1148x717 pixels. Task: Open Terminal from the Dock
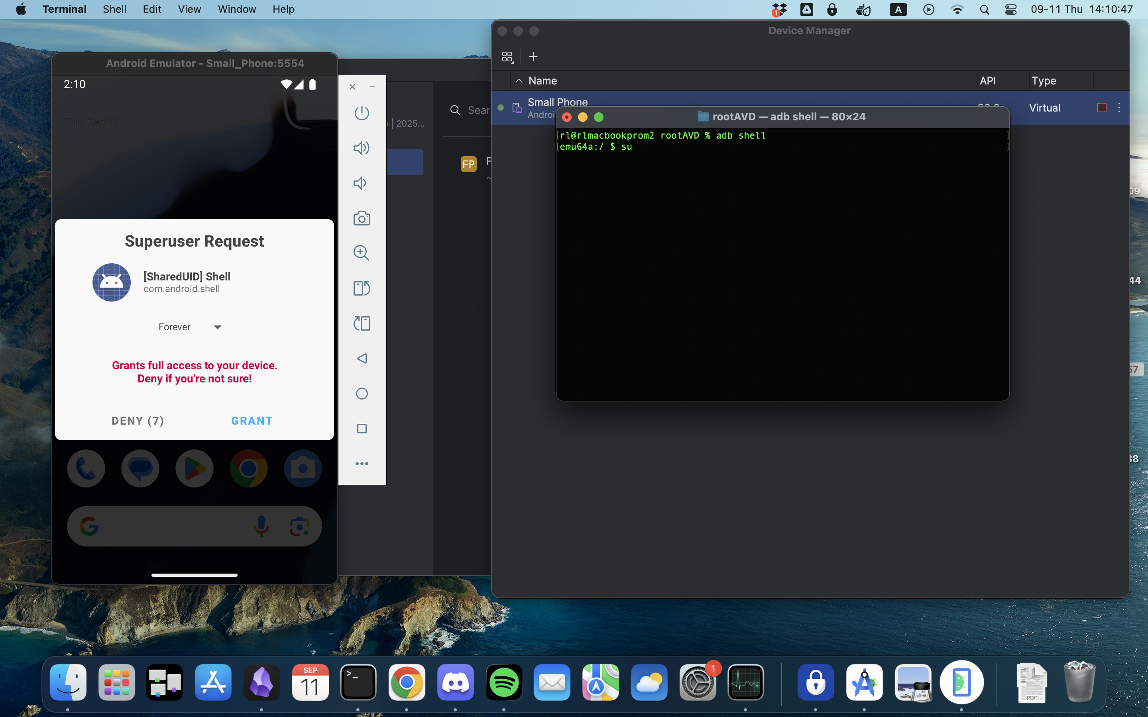(x=358, y=682)
